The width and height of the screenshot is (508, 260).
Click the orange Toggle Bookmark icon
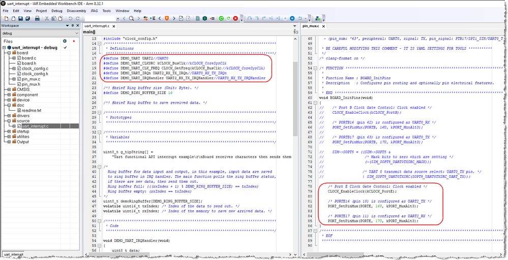(x=167, y=18)
